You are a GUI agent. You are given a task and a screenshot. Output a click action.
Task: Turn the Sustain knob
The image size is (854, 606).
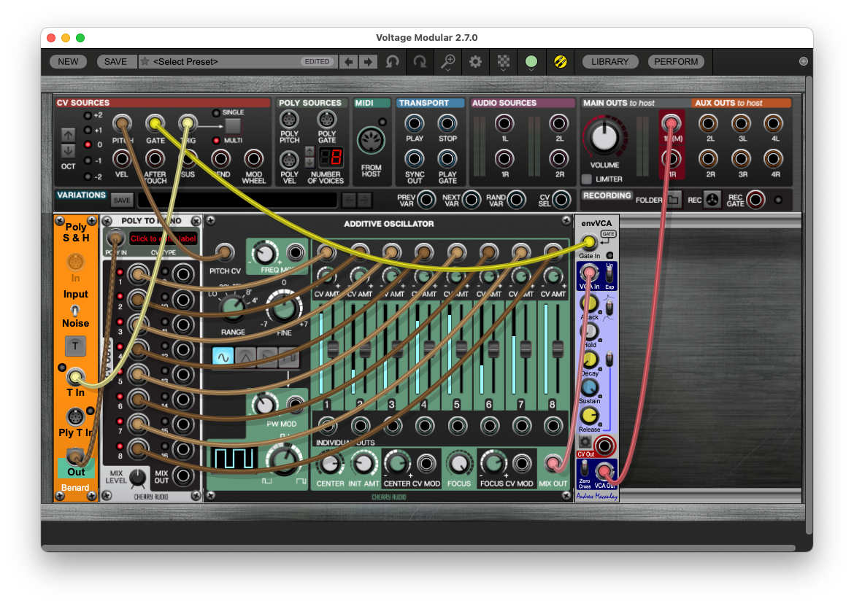pyautogui.click(x=589, y=387)
